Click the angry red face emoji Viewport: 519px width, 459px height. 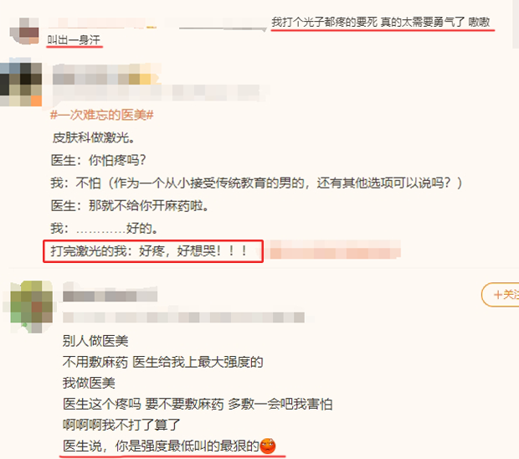click(268, 446)
